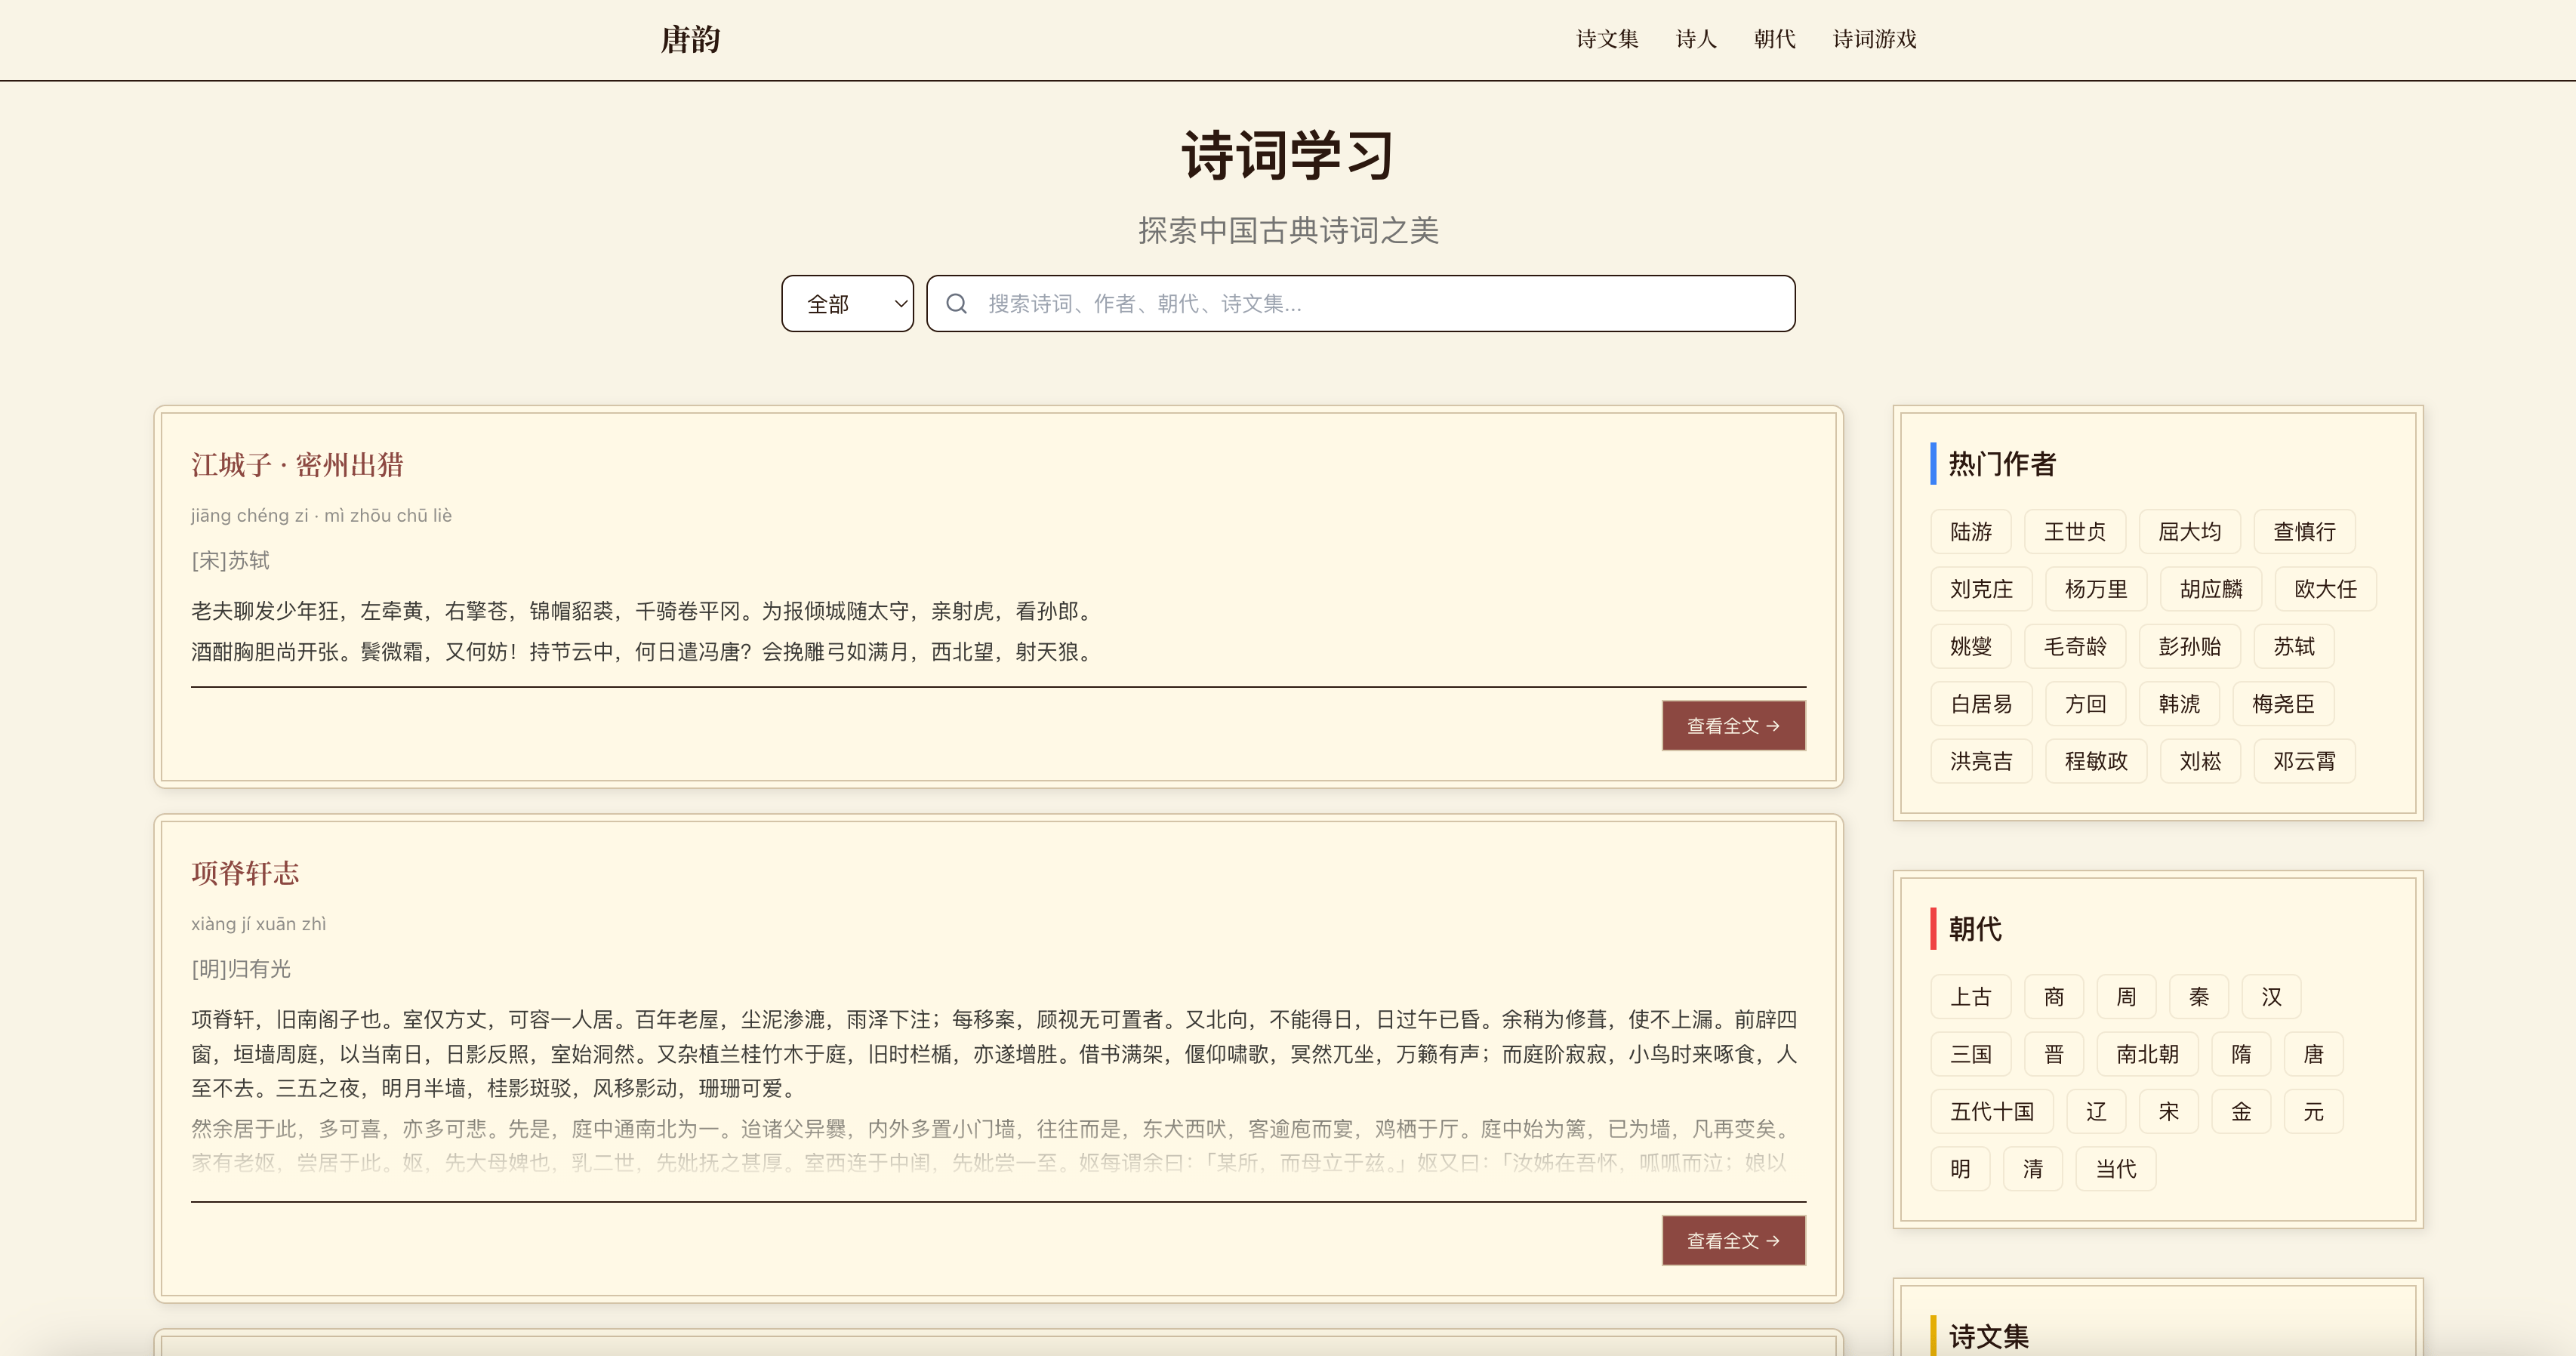This screenshot has height=1356, width=2576.
Task: Filter by dynasty 南北朝
Action: click(x=2147, y=1054)
